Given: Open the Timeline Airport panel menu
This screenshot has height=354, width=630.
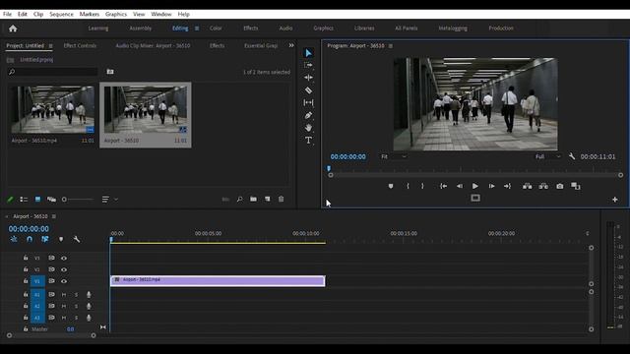Looking at the screenshot, I should [x=54, y=216].
